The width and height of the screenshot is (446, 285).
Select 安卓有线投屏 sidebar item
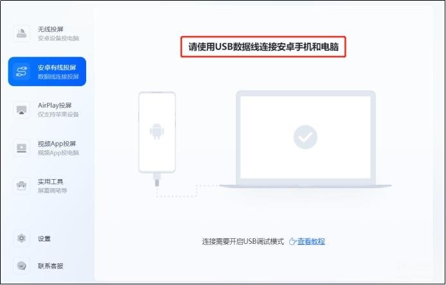[x=47, y=72]
